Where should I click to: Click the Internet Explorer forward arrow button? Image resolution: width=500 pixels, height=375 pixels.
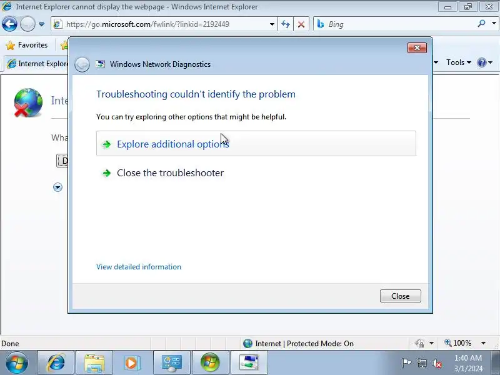coord(27,24)
